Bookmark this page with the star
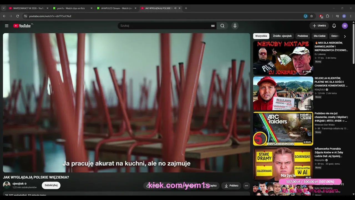This screenshot has width=355, height=200. tap(311, 16)
